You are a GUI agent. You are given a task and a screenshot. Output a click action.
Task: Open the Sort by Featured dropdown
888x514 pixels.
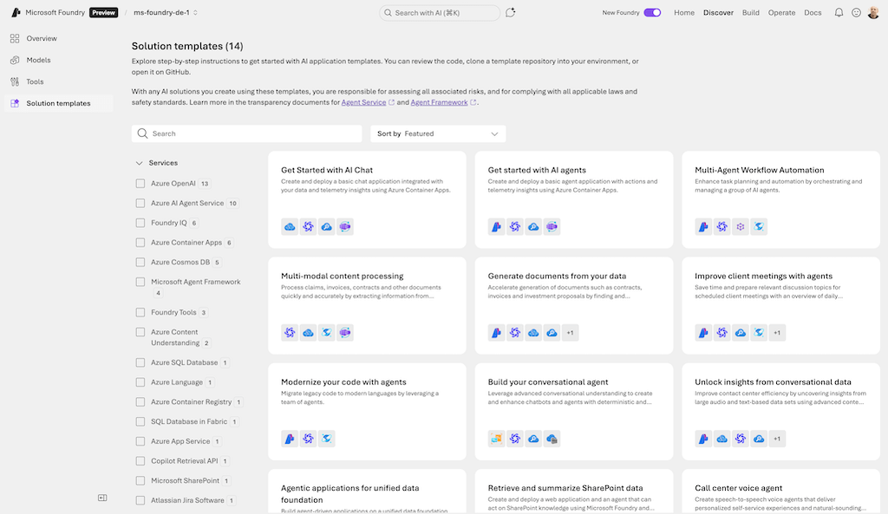coord(438,133)
